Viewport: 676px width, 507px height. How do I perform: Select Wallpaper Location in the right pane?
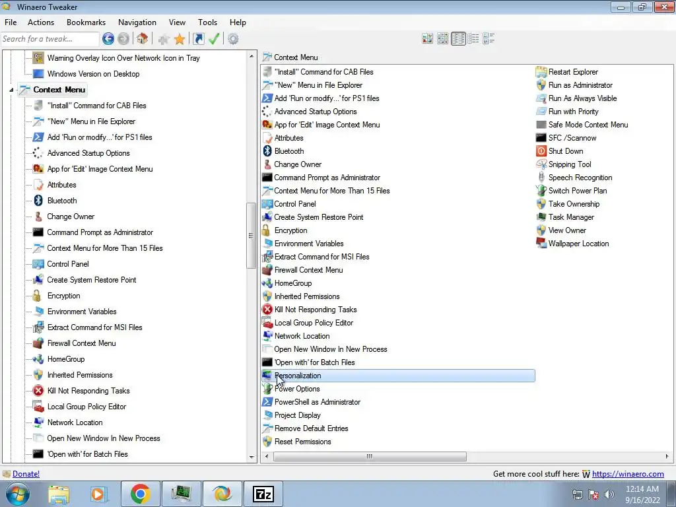pyautogui.click(x=578, y=244)
